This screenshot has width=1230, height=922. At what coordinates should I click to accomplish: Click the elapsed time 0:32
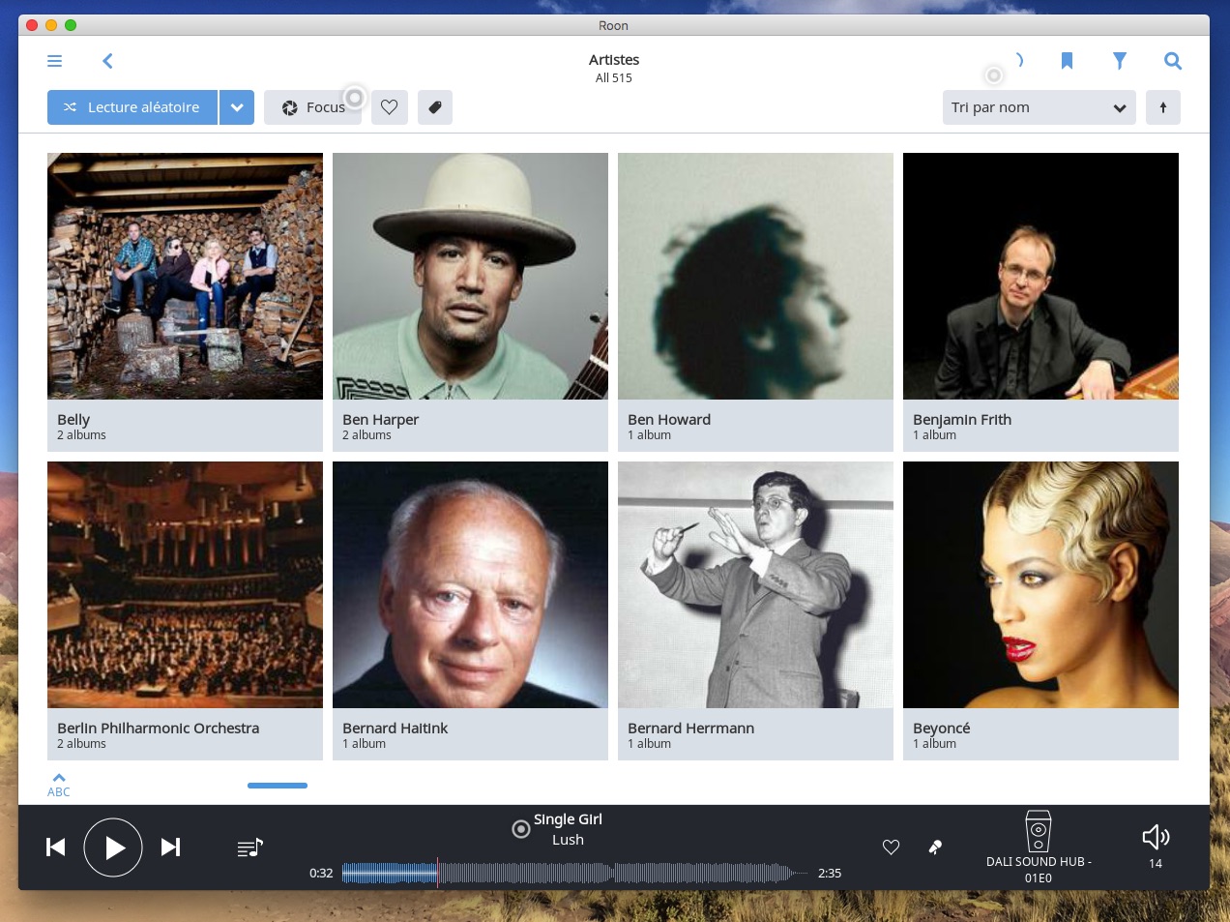[x=321, y=873]
